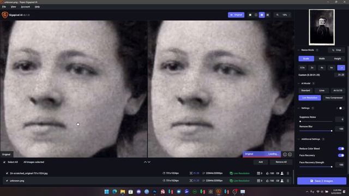This screenshot has height=196, width=349.
Task: Click the Suppress Noise value field
Action: (x=340, y=120)
